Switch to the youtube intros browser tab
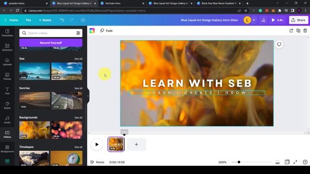The image size is (310, 174). tap(25, 3)
